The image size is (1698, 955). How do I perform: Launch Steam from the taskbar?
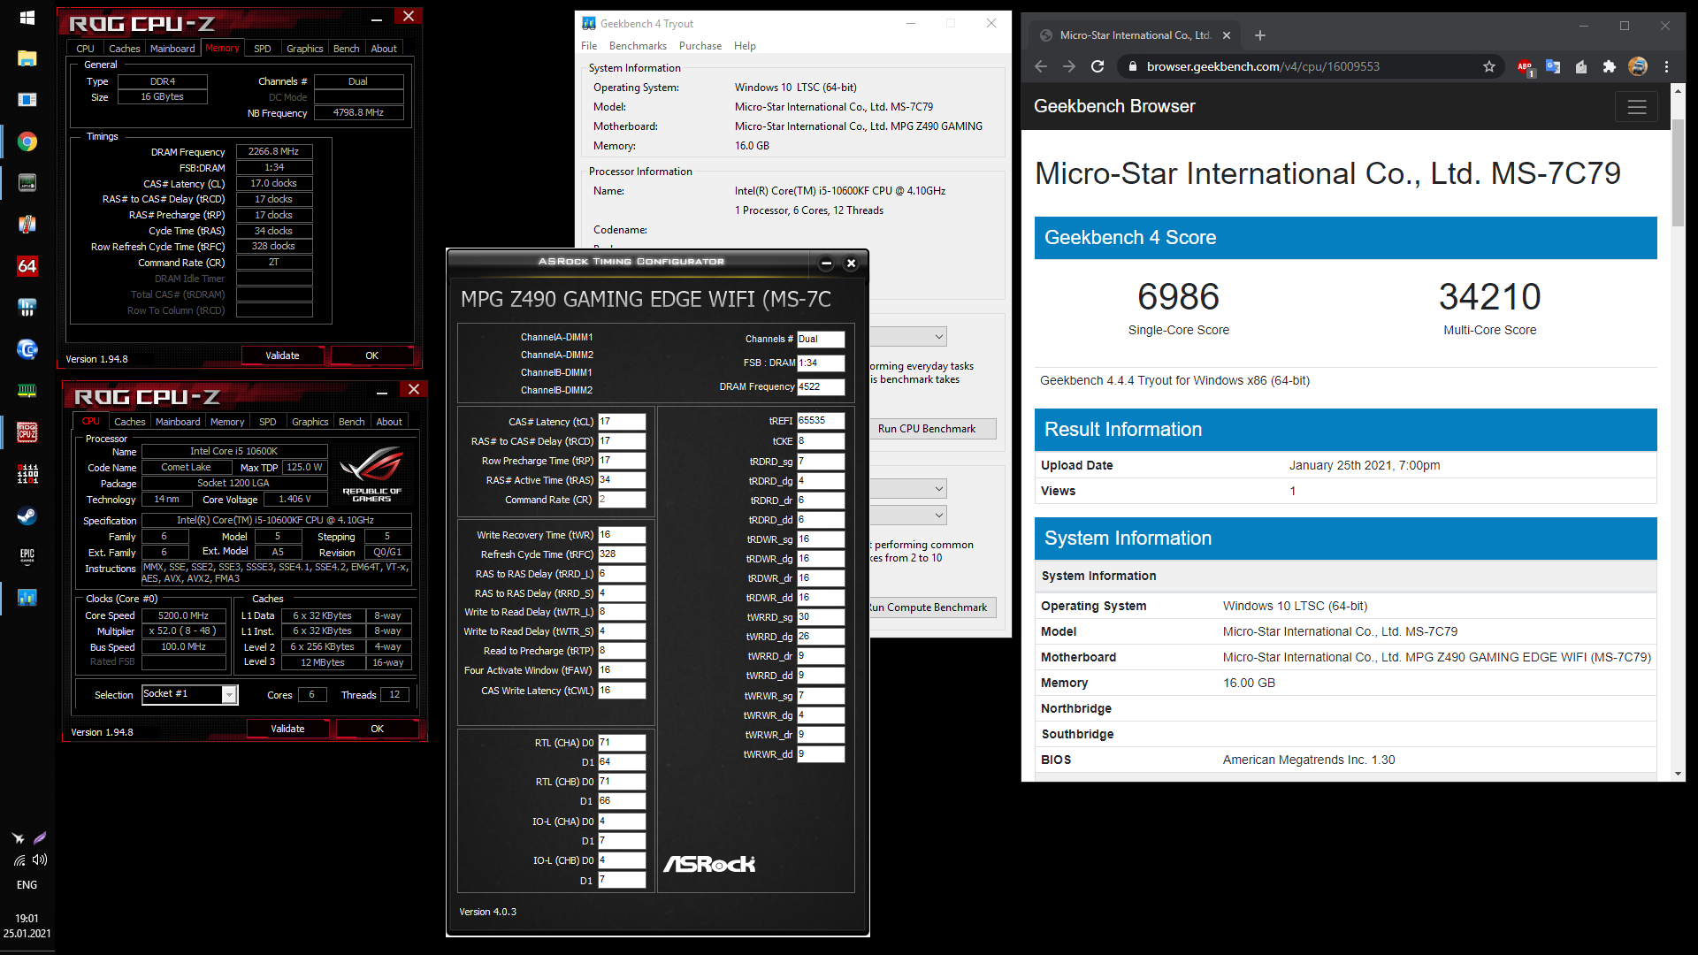[27, 516]
